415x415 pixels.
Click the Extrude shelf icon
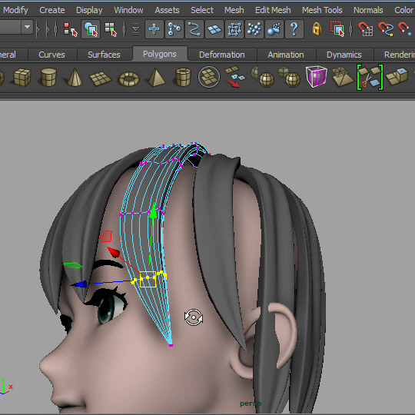(x=397, y=76)
